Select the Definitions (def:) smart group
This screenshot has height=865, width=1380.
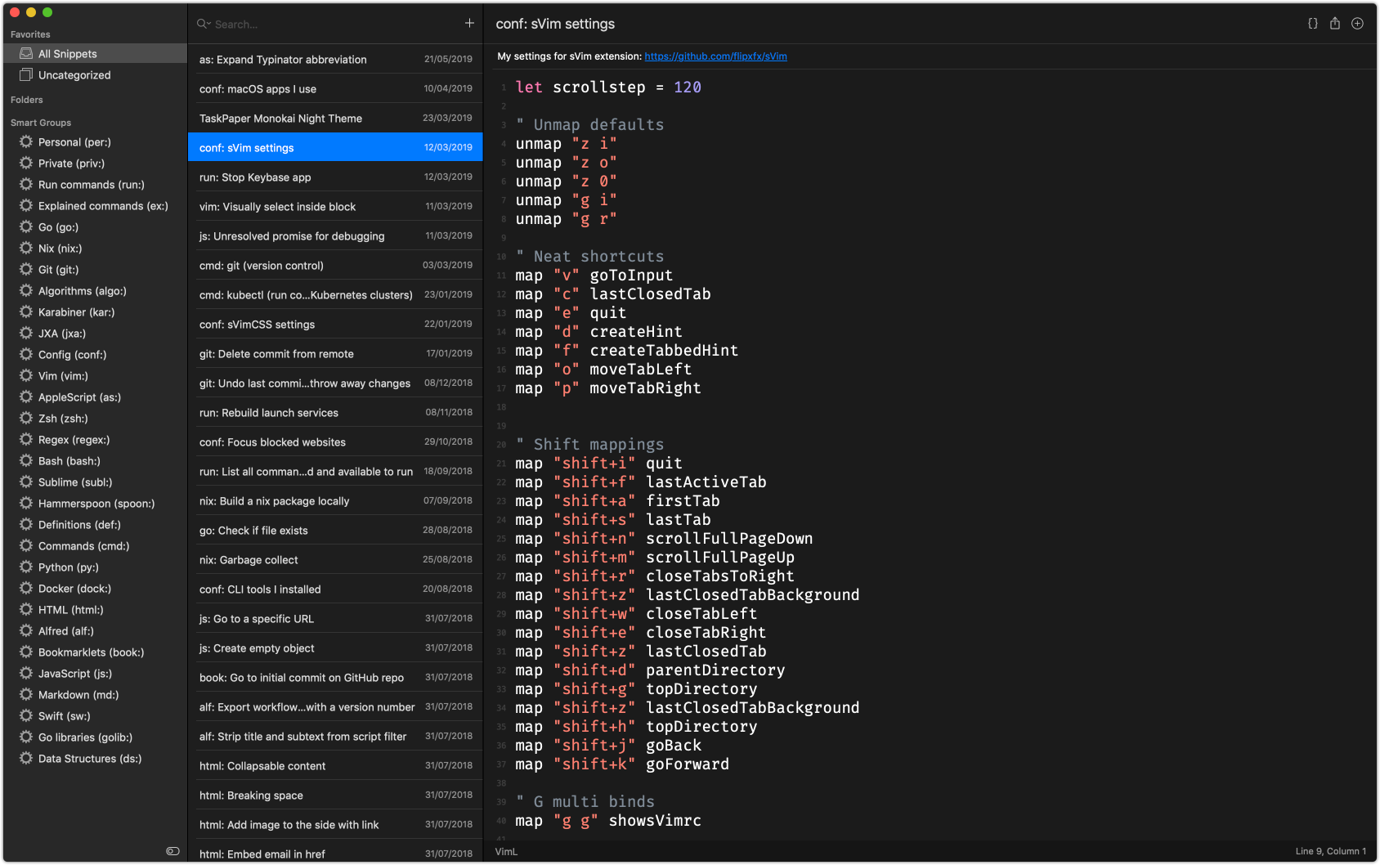(95, 525)
